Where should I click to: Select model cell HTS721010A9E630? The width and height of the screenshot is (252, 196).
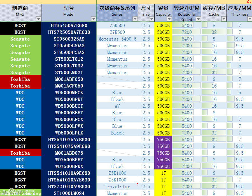69,187
